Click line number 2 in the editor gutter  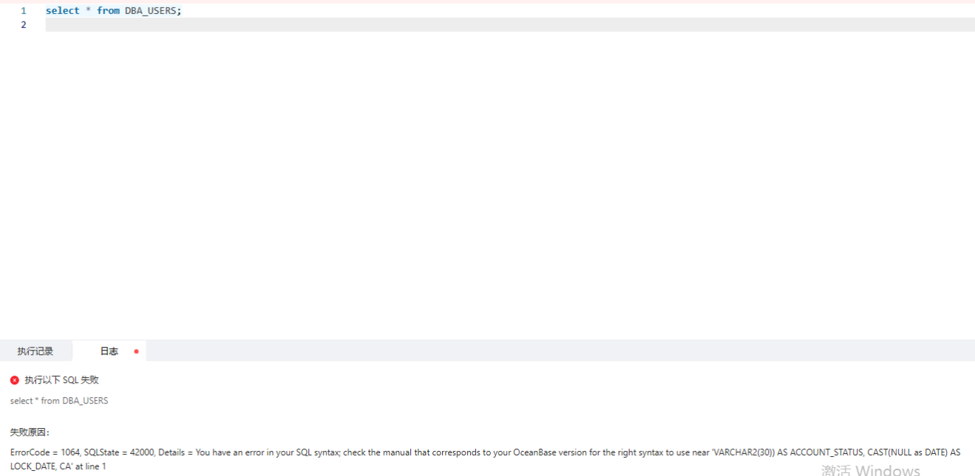[x=24, y=25]
